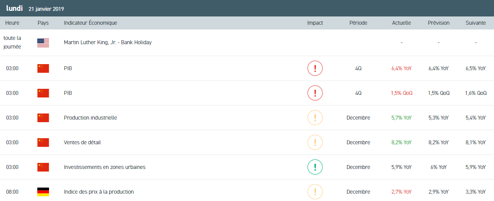
Task: Open the Production industrielle indicator
Action: click(x=90, y=118)
